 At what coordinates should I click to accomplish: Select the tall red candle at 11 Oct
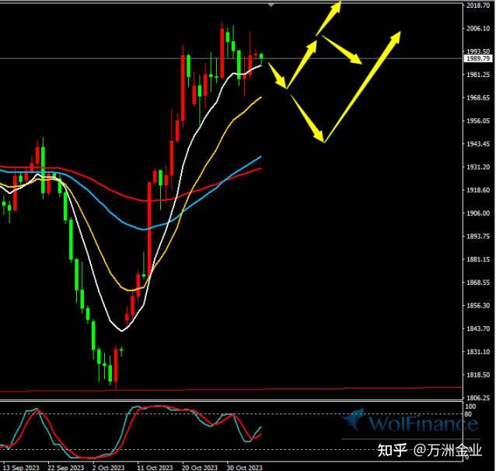[x=149, y=228]
